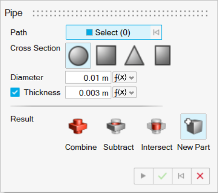Grab the dotted Pipe panel title handle
The height and width of the screenshot is (193, 218).
point(120,13)
